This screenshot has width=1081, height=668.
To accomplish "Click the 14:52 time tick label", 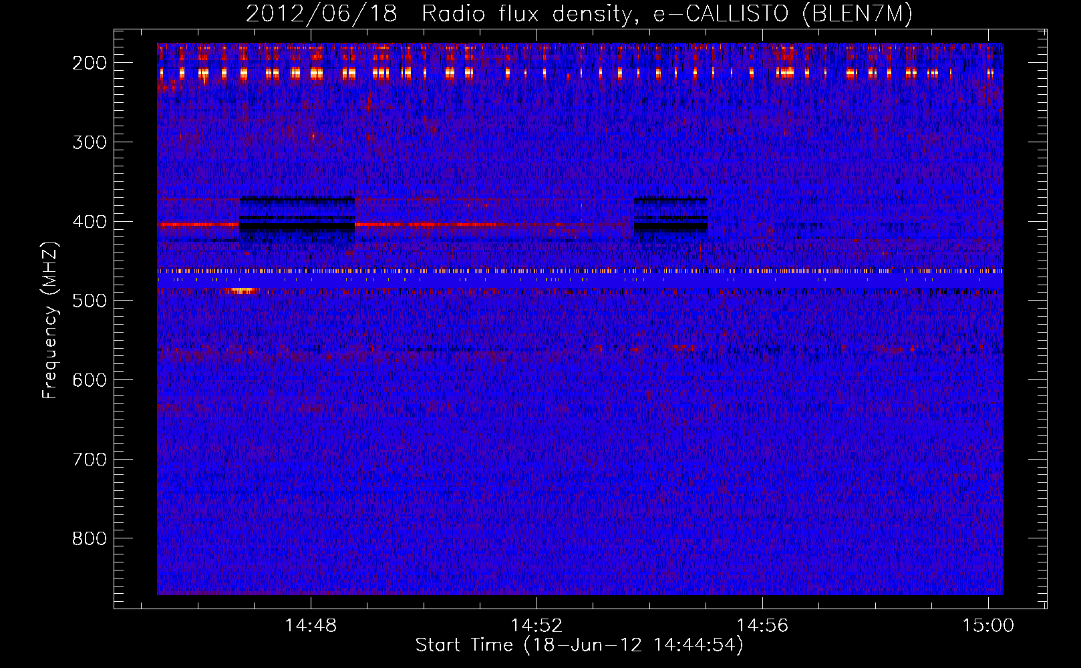I will tap(536, 626).
